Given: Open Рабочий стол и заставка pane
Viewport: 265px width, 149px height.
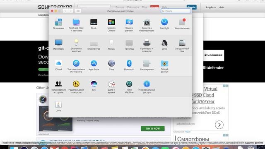Looking at the screenshot, I should tap(76, 25).
